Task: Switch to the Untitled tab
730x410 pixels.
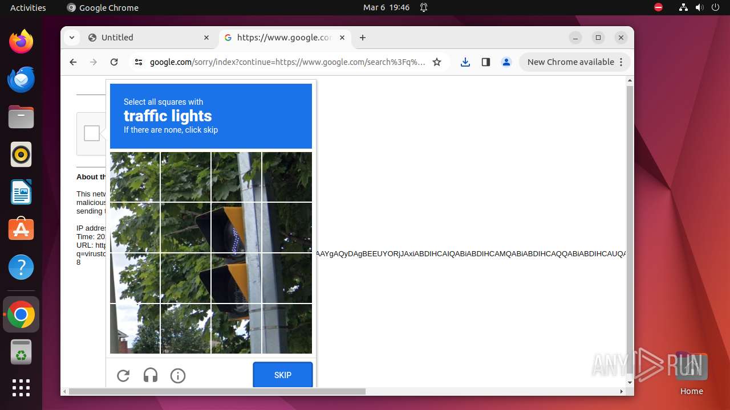Action: click(149, 38)
